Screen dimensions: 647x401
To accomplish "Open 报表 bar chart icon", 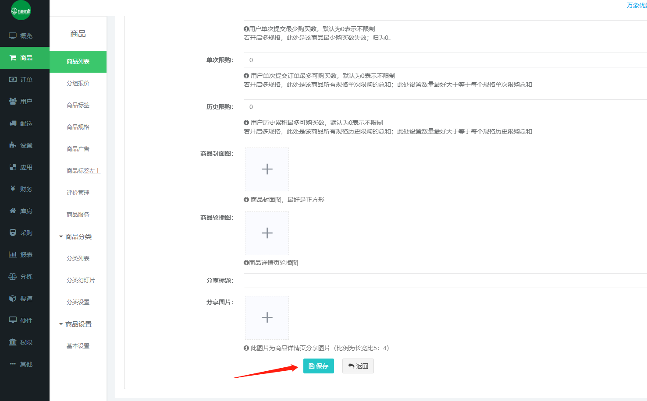I will [x=13, y=254].
